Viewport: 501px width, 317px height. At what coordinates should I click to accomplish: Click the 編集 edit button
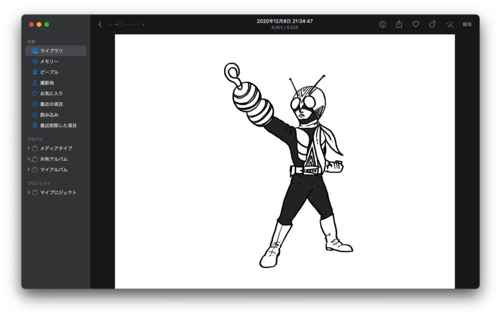coord(467,24)
